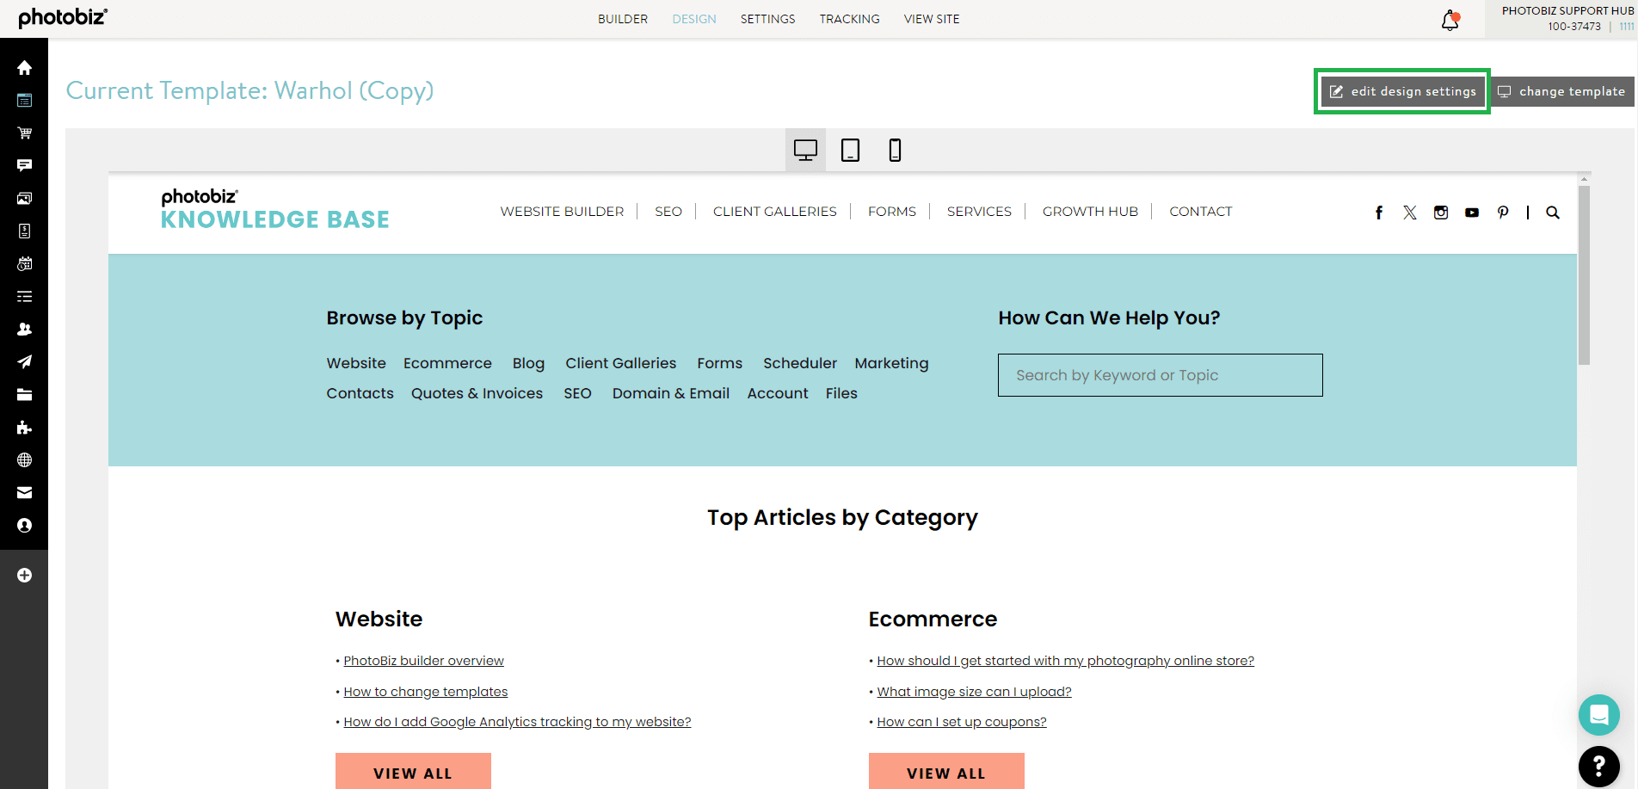Click the magnifier search icon in site header
This screenshot has height=789, width=1638.
[1553, 213]
